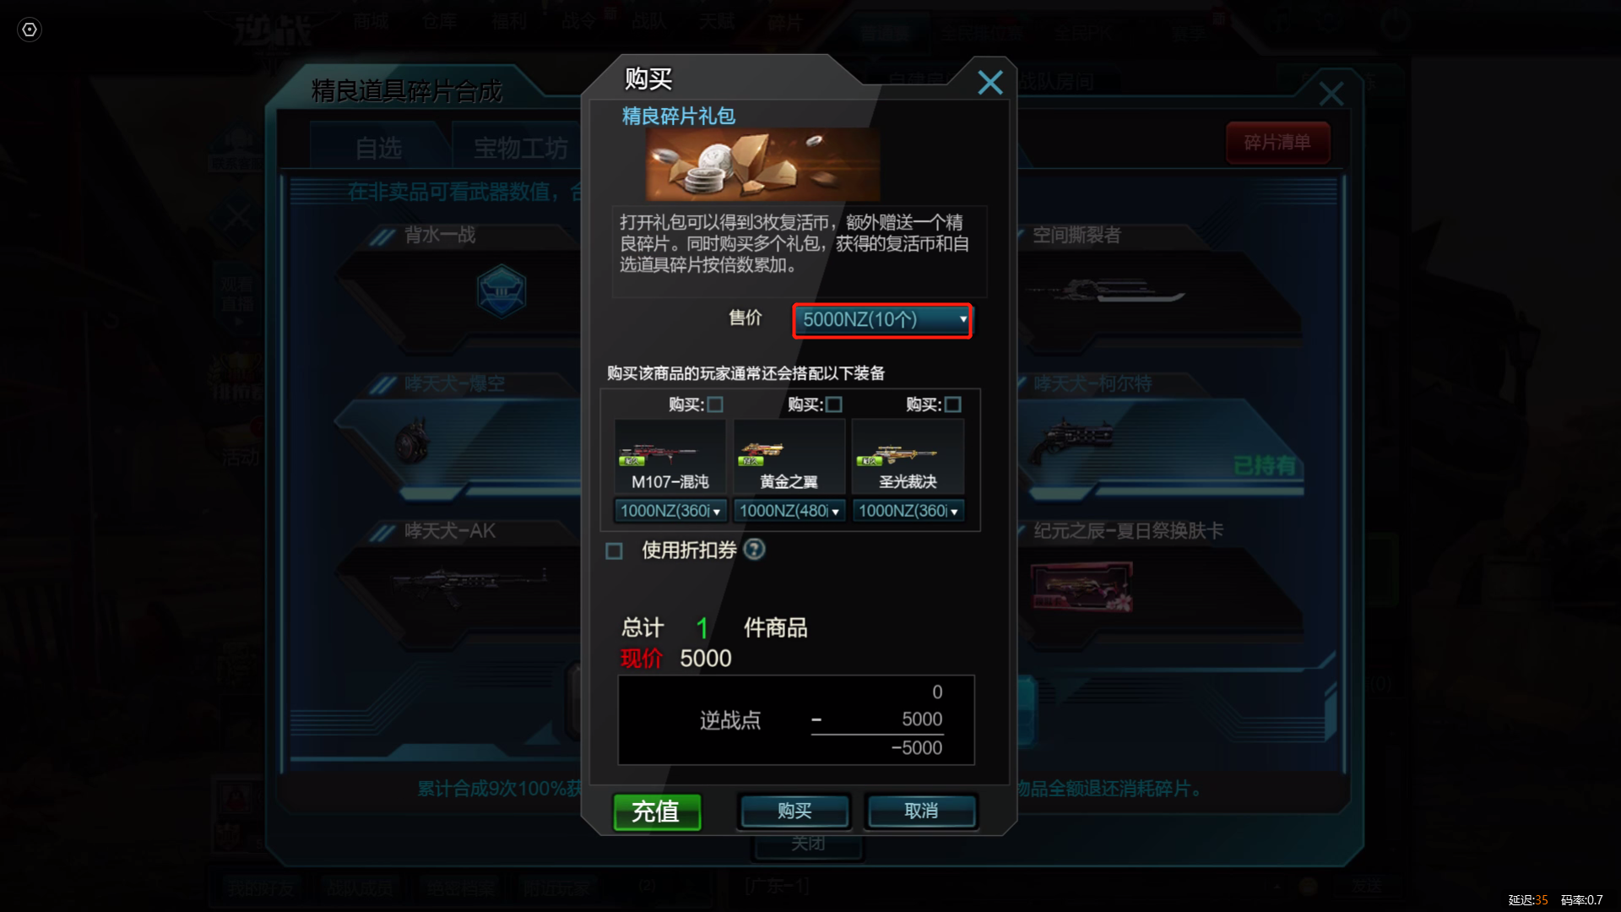This screenshot has height=912, width=1621.
Task: Check the 购买 box above 黄金之翼
Action: (x=834, y=404)
